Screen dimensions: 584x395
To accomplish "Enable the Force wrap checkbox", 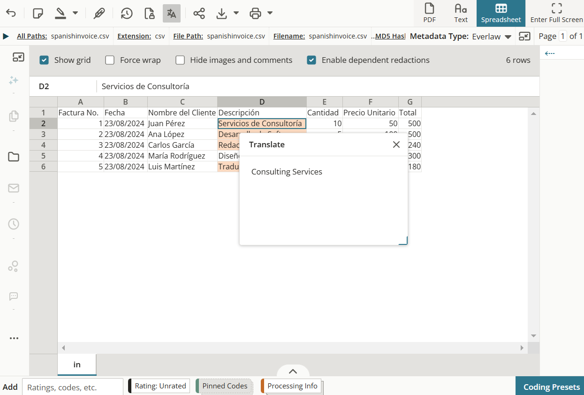I will click(110, 60).
